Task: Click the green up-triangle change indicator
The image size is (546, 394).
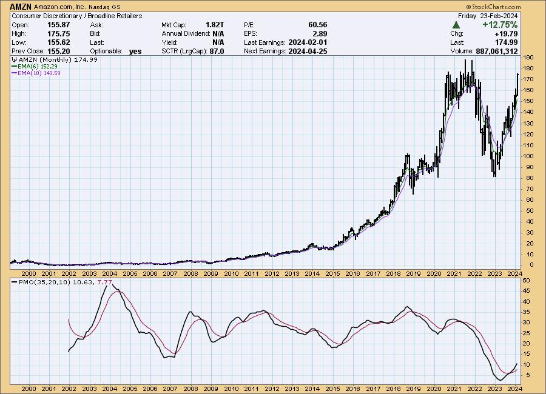Action: [x=456, y=25]
